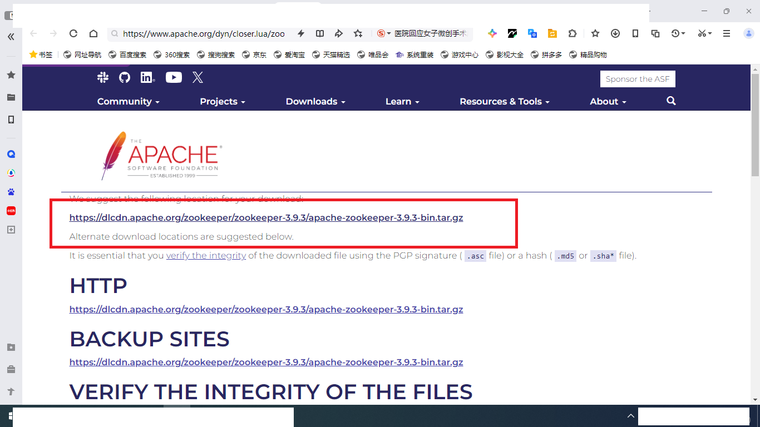Open the extensions puzzle-piece icon
Screen dimensions: 760x427
[573, 33]
